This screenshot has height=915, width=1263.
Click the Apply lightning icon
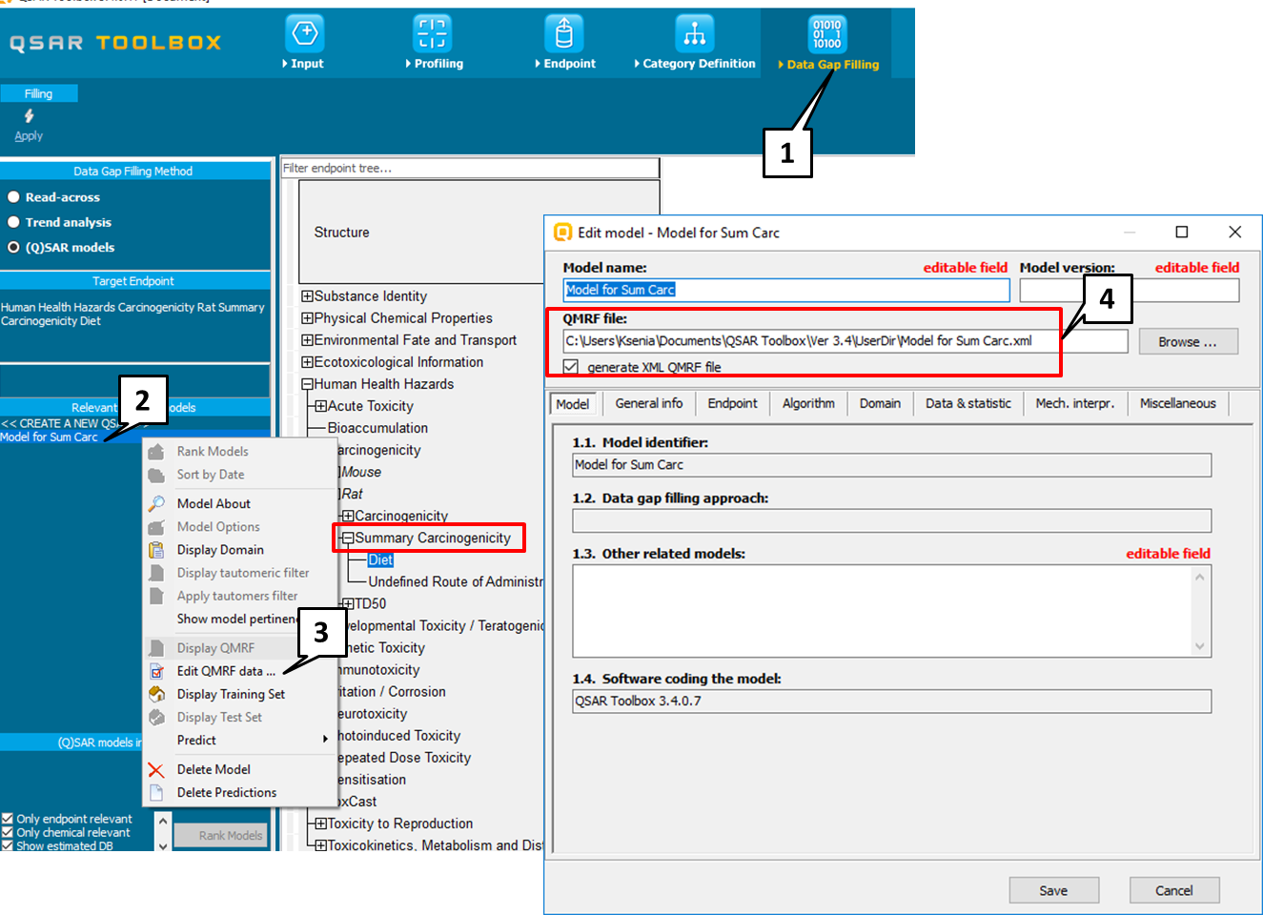click(29, 116)
